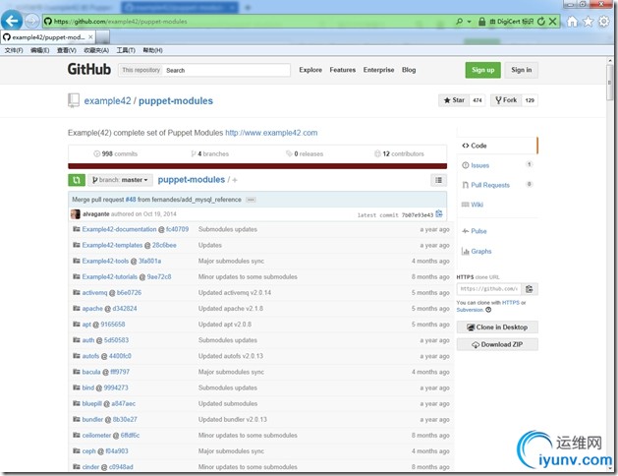The width and height of the screenshot is (618, 476).
Task: Click the green Sign up button
Action: tap(482, 70)
